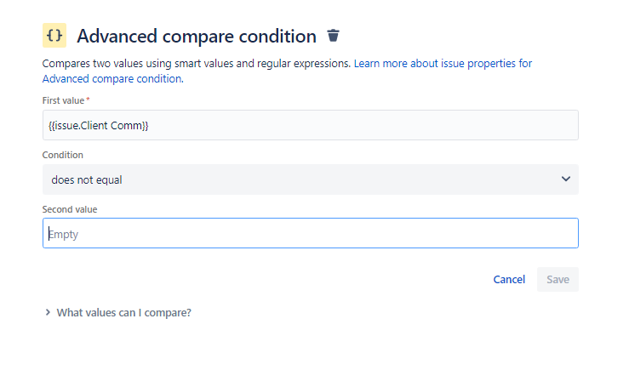Click the Condition field label
Viewport: 629px width, 387px height.
tap(63, 155)
